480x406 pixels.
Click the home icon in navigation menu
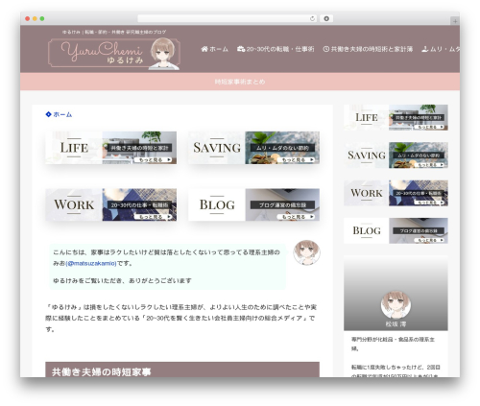pyautogui.click(x=204, y=49)
